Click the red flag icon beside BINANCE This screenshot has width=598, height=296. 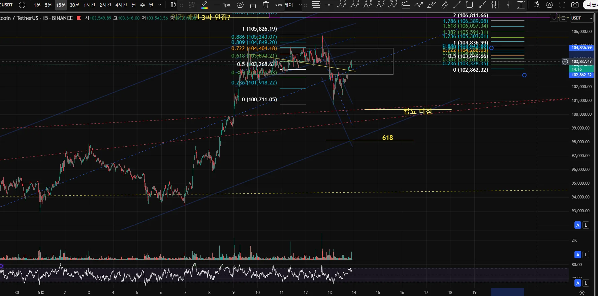point(79,18)
